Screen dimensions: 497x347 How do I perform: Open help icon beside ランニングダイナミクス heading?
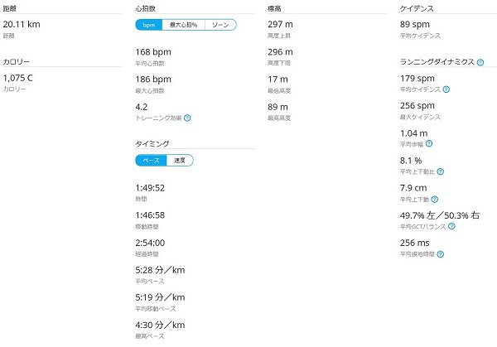480,62
